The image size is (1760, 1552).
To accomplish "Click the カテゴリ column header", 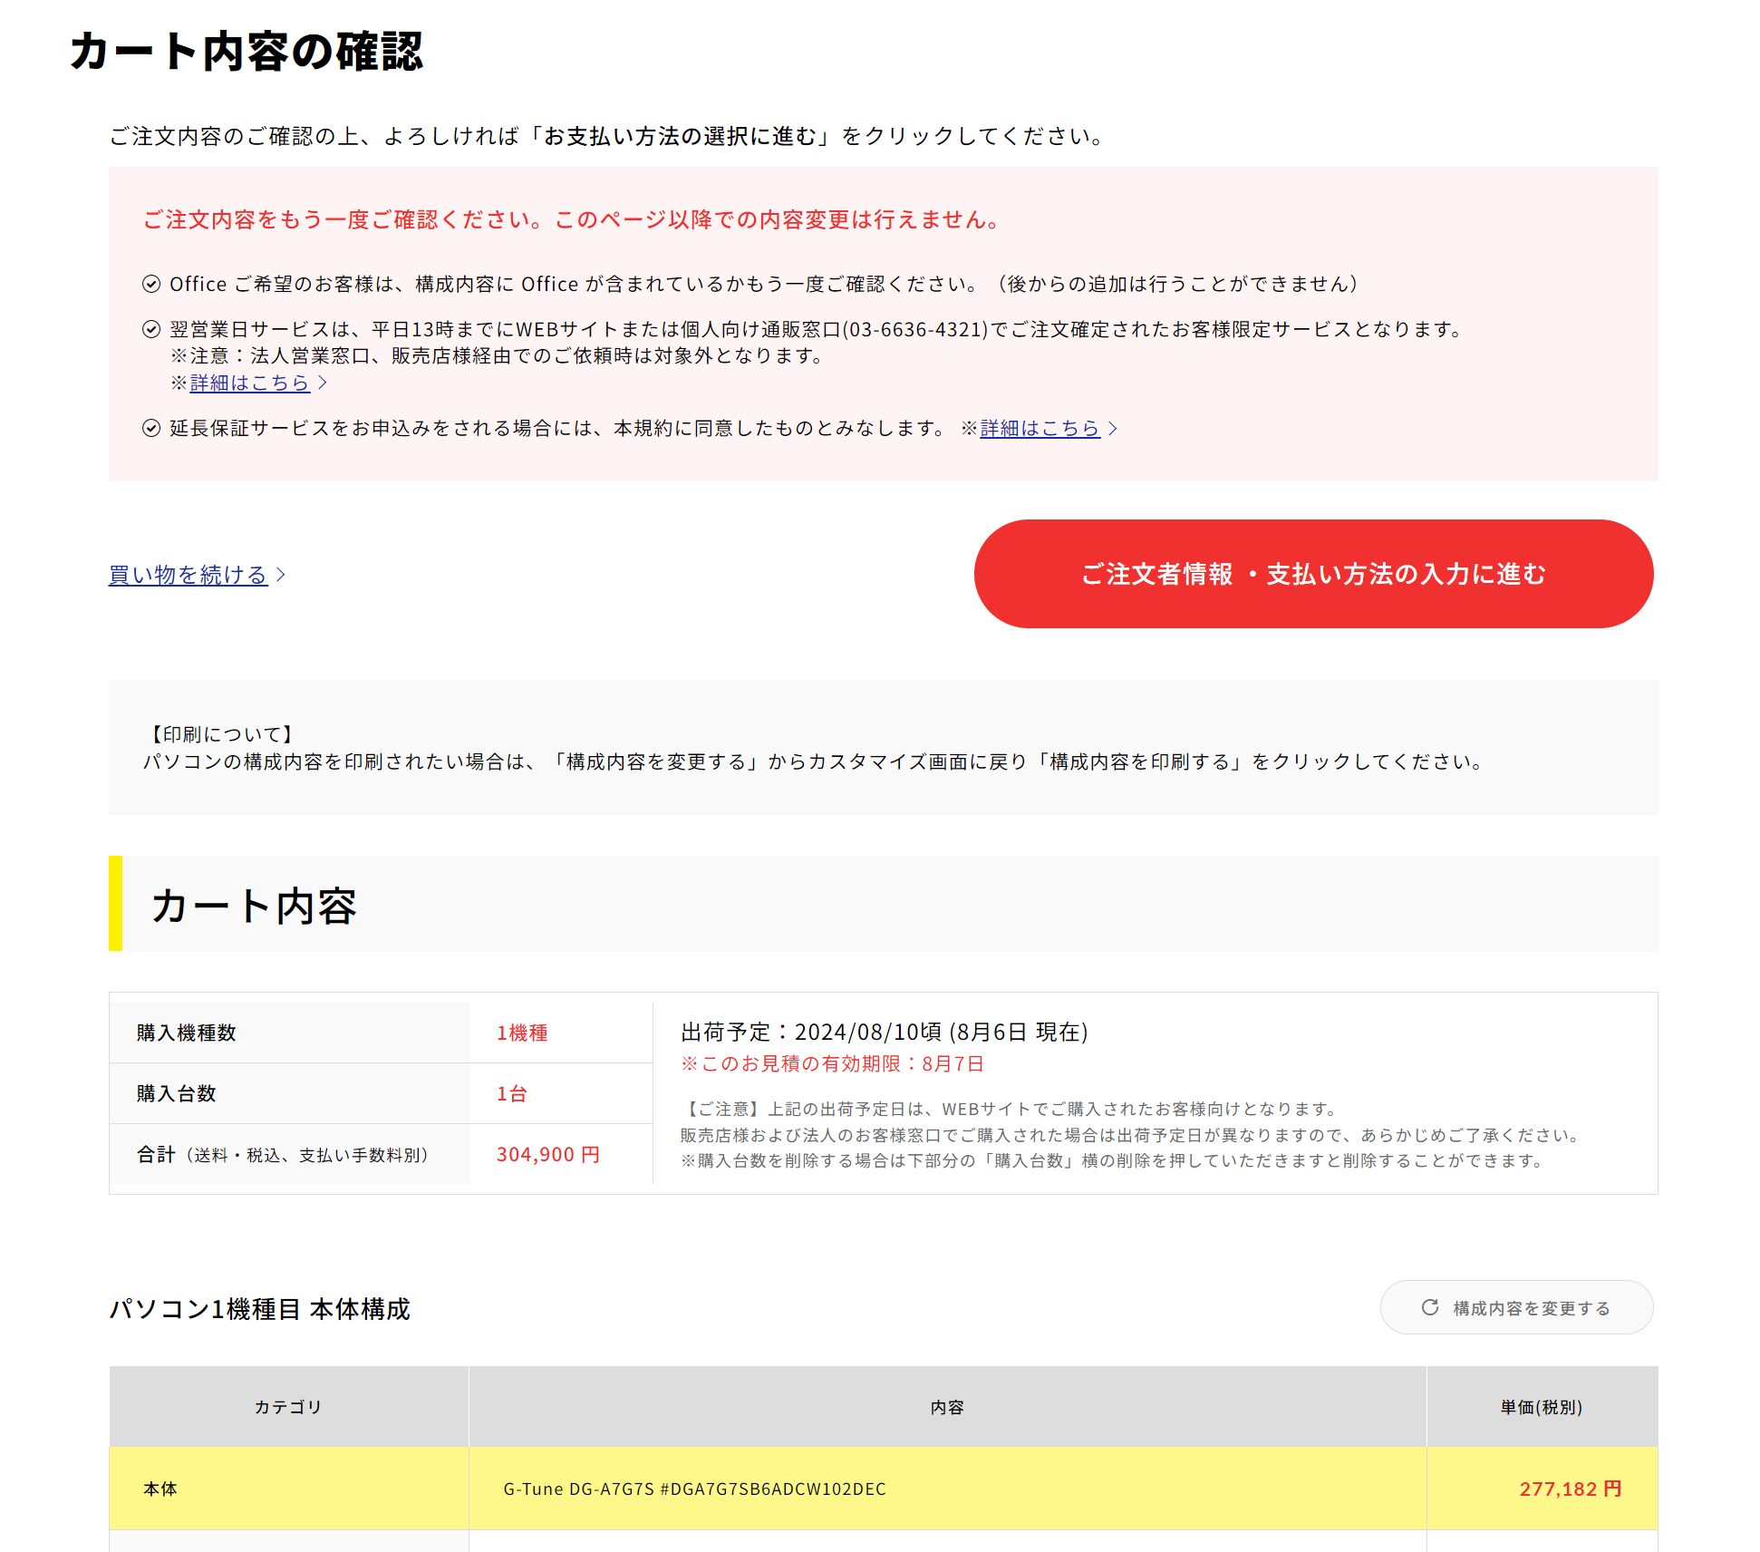I will click(x=288, y=1407).
